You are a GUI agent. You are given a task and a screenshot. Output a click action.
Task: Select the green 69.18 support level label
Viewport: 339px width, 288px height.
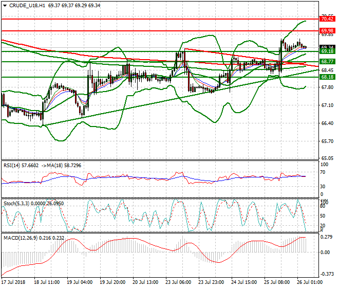pyautogui.click(x=327, y=51)
